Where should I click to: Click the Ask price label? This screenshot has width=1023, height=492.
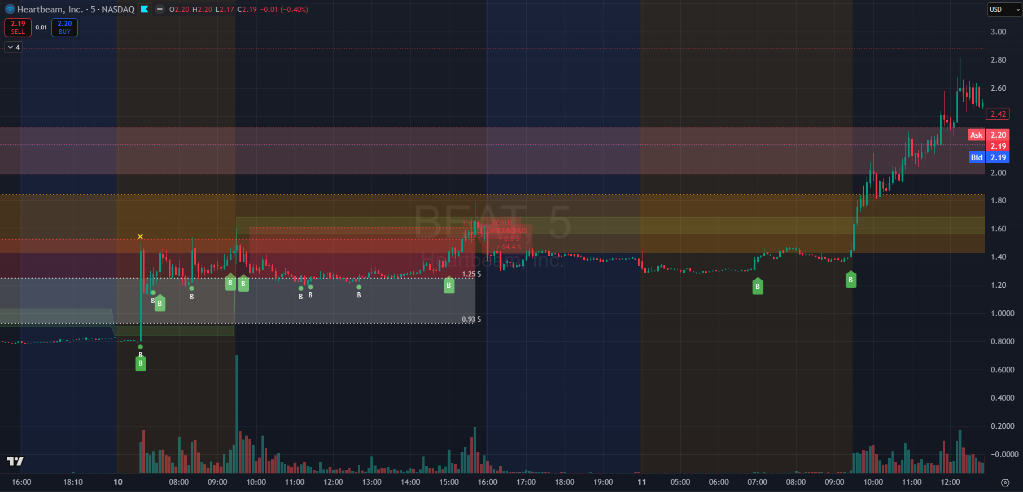coord(976,135)
